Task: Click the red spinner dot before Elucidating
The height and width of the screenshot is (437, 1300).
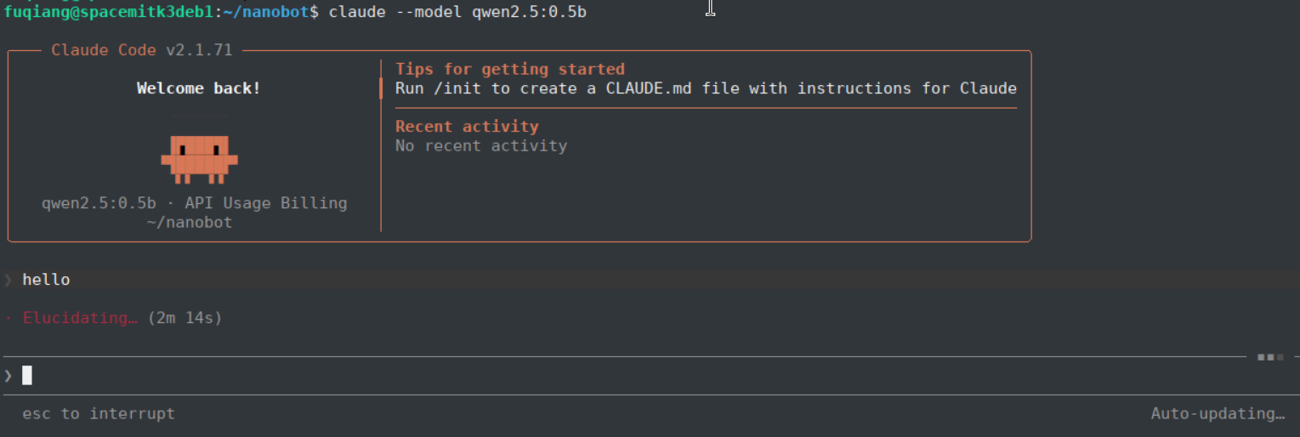Action: tap(8, 318)
